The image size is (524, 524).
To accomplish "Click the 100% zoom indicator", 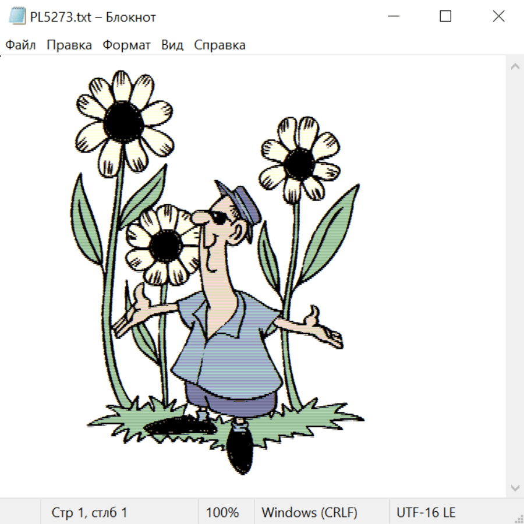I will 222,513.
